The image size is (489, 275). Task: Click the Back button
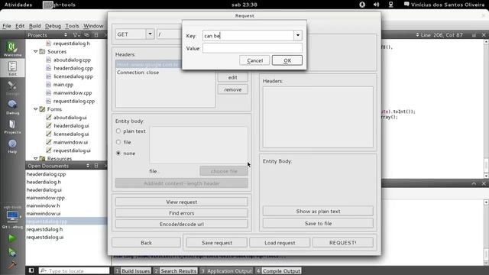click(x=146, y=243)
